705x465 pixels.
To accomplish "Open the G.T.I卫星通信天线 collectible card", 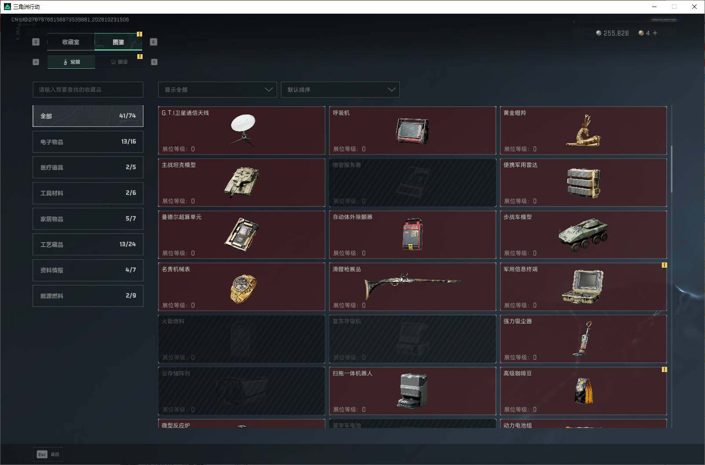I will tap(242, 130).
